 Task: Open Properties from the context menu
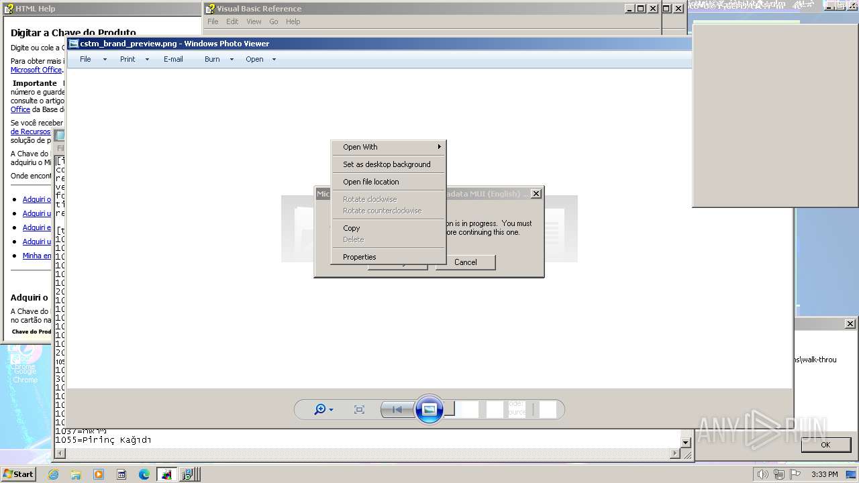(x=389, y=257)
